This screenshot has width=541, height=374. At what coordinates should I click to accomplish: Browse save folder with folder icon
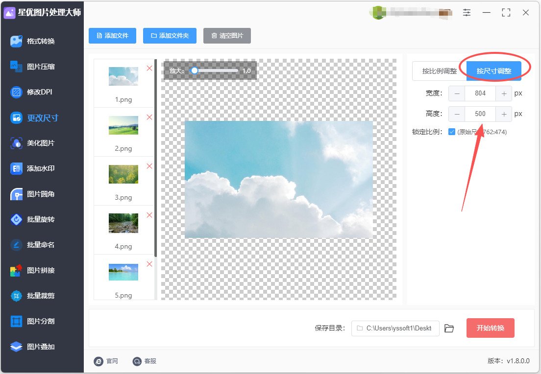[449, 328]
